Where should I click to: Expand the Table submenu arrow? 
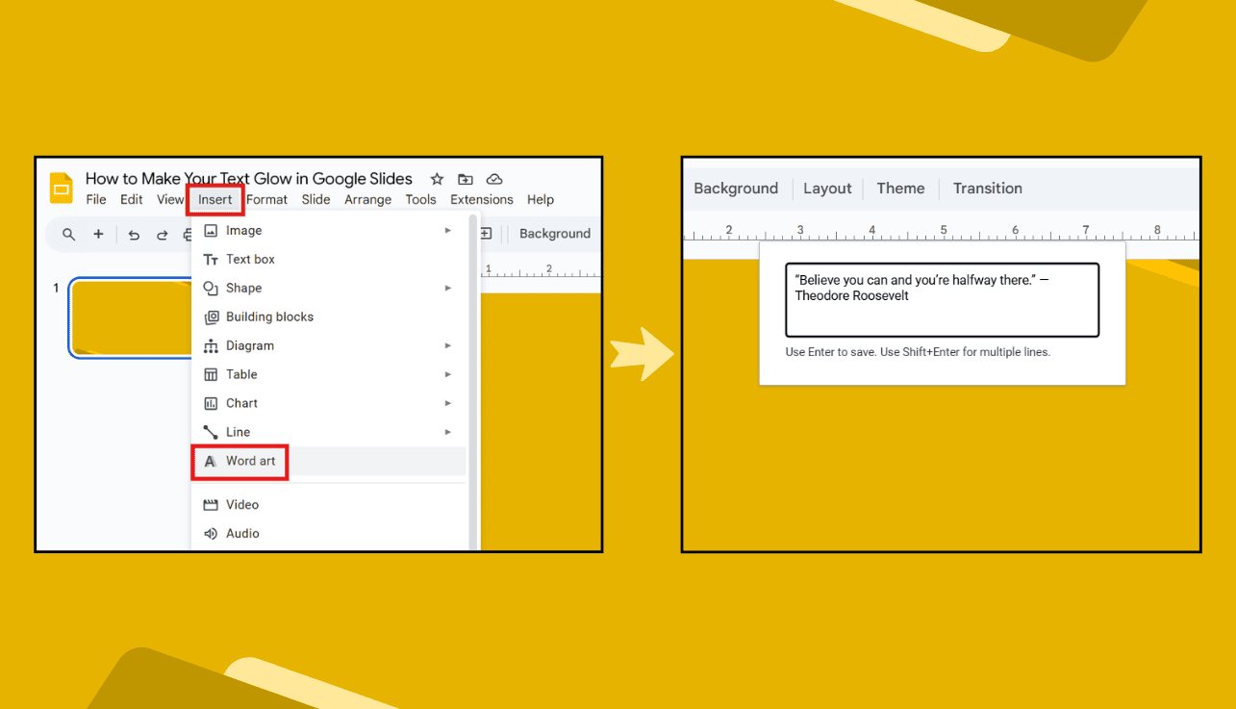click(x=447, y=374)
